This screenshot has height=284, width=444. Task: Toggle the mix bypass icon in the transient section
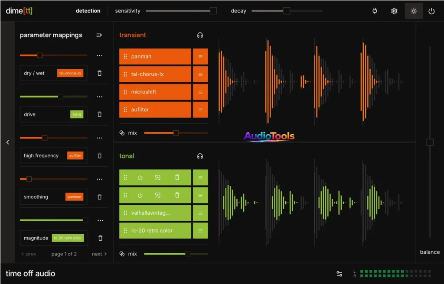pyautogui.click(x=121, y=132)
